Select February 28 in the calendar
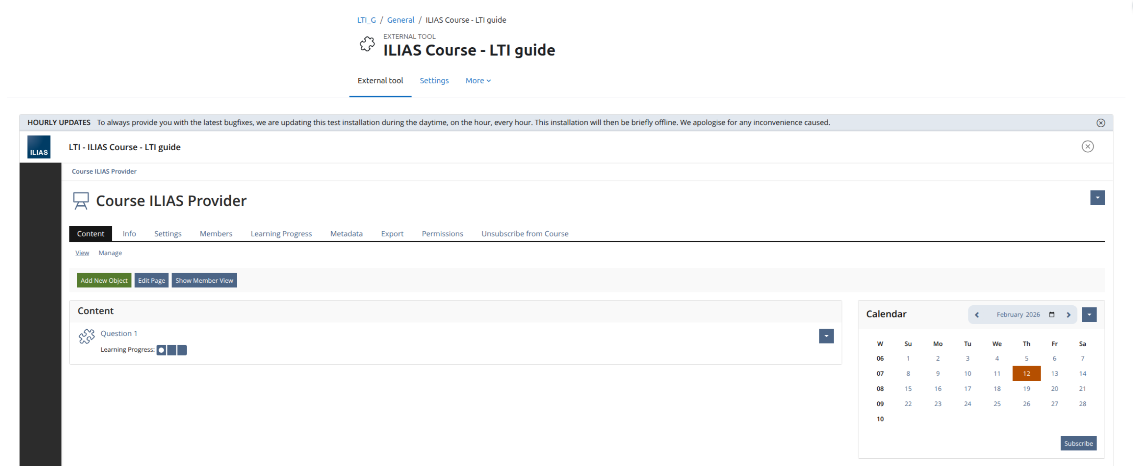Screen dimensions: 1133x466 (1083, 404)
